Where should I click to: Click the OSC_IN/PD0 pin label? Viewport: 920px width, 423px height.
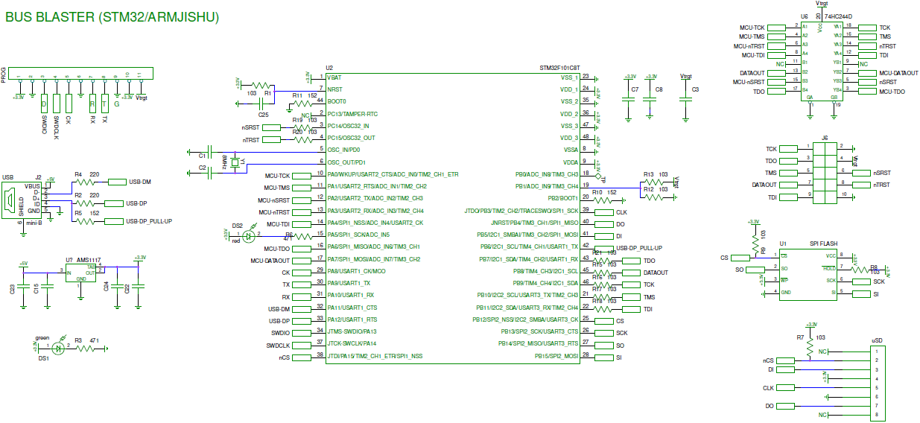click(345, 150)
